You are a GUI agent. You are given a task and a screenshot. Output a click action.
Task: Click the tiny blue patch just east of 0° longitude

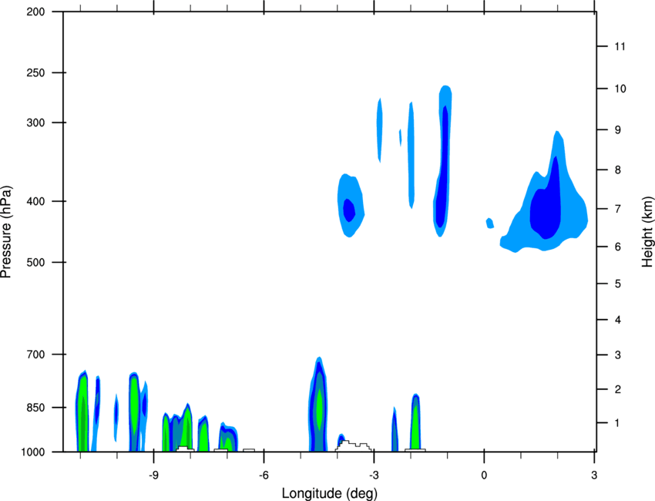coord(490,223)
